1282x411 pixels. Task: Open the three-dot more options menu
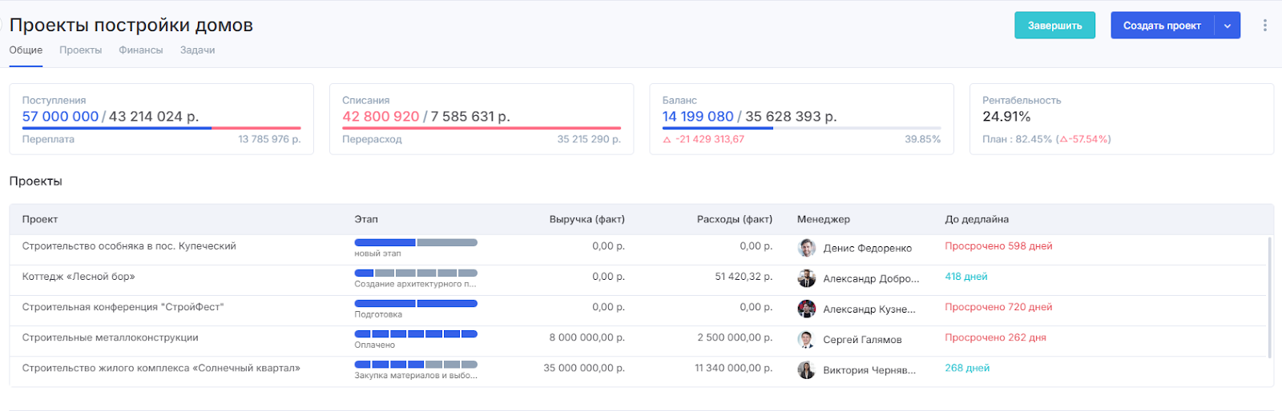(1264, 26)
